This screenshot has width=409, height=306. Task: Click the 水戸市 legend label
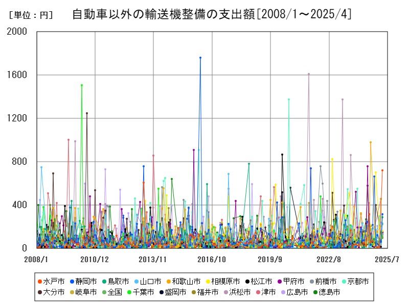coord(54,282)
